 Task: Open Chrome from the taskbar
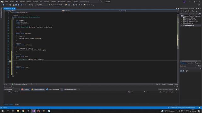click(23, 111)
